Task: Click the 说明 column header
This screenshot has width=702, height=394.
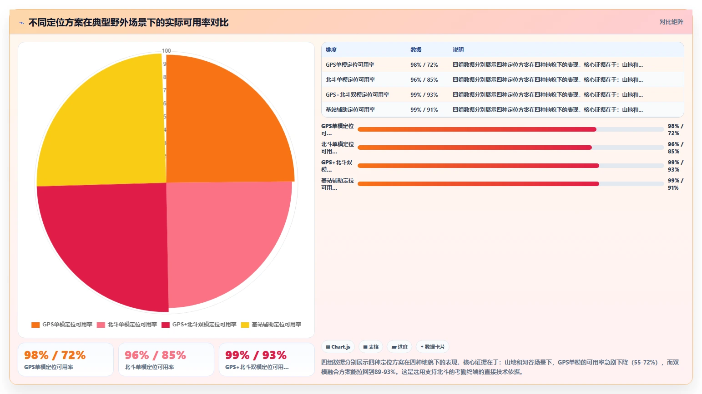Action: 458,50
